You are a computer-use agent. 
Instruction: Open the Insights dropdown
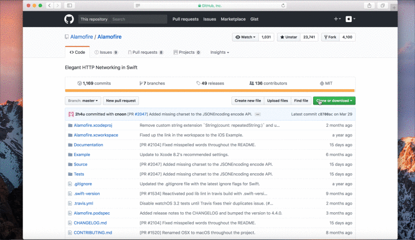pos(220,52)
